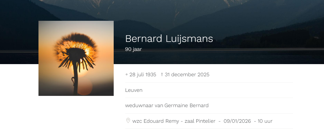Click the name Bernard Luijsmans heading
This screenshot has height=134, width=324.
[x=169, y=39]
